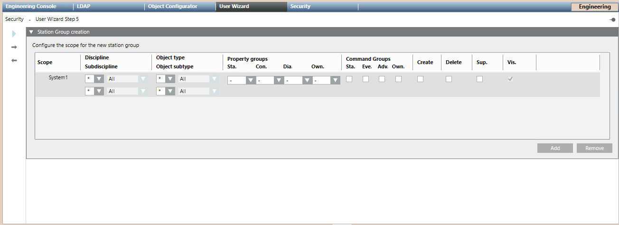This screenshot has height=225, width=619.
Task: Click the play arrow icon in the left sidebar
Action: [x=14, y=34]
